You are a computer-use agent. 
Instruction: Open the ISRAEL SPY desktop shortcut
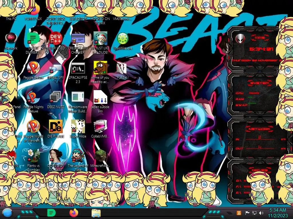(x=56, y=68)
